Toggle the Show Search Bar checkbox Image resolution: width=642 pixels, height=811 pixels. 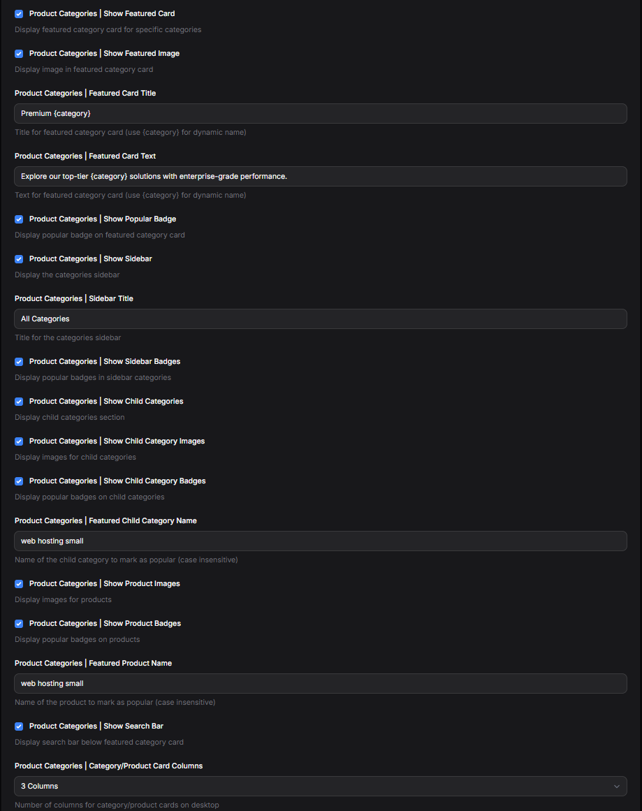coord(19,726)
